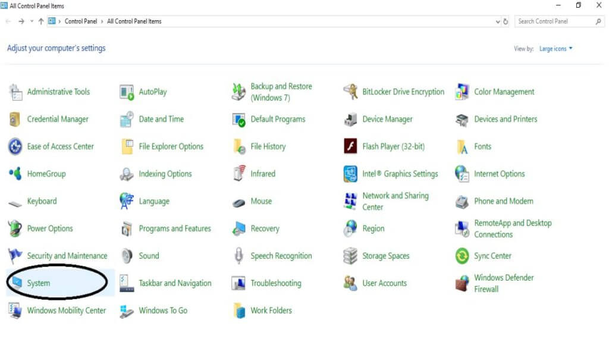The image size is (609, 339).
Task: Open the AutoPlay icon
Action: 127,92
